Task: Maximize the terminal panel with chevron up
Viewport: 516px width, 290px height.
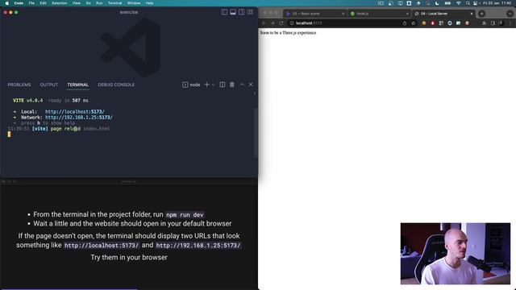Action: pyautogui.click(x=242, y=85)
